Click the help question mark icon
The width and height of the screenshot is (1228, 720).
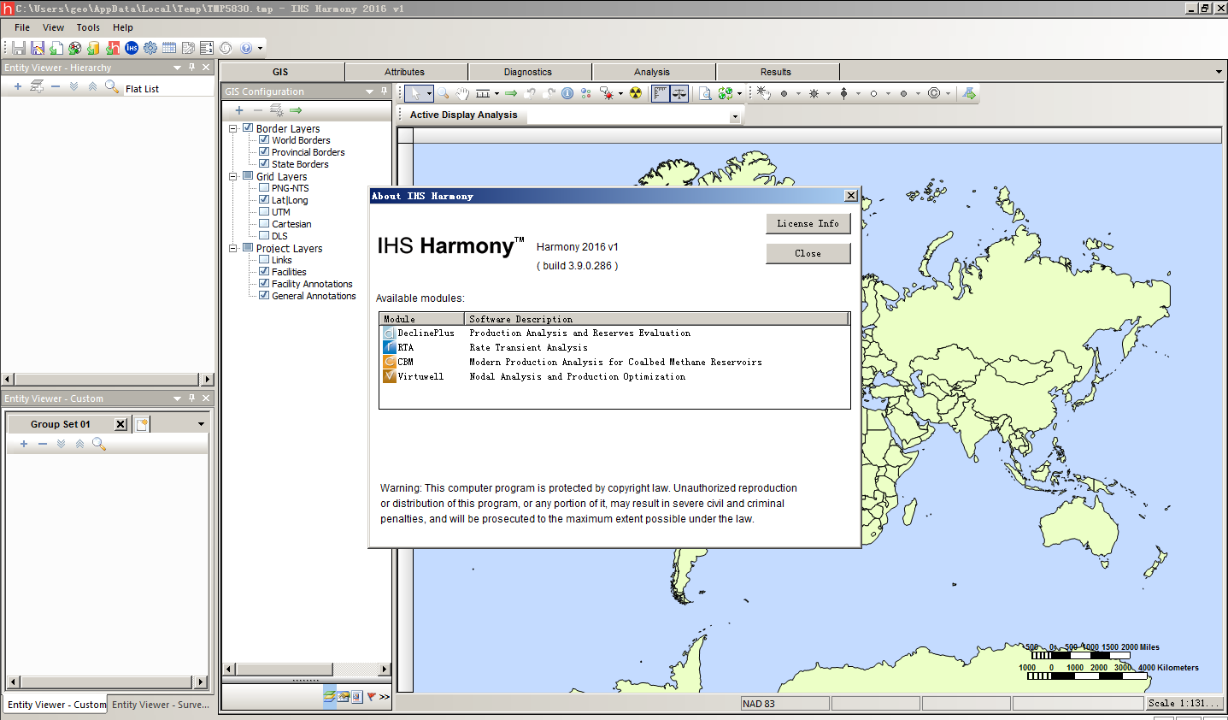point(247,48)
